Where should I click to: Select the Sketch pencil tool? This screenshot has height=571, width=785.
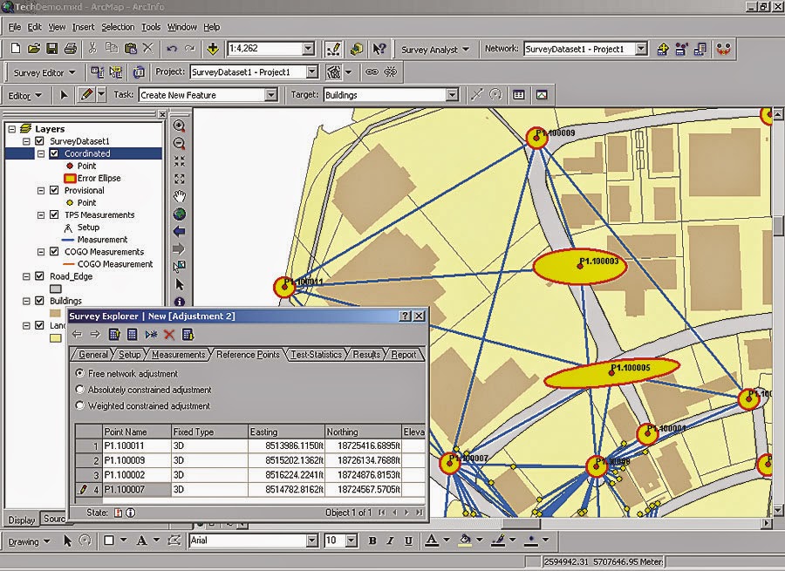[86, 94]
